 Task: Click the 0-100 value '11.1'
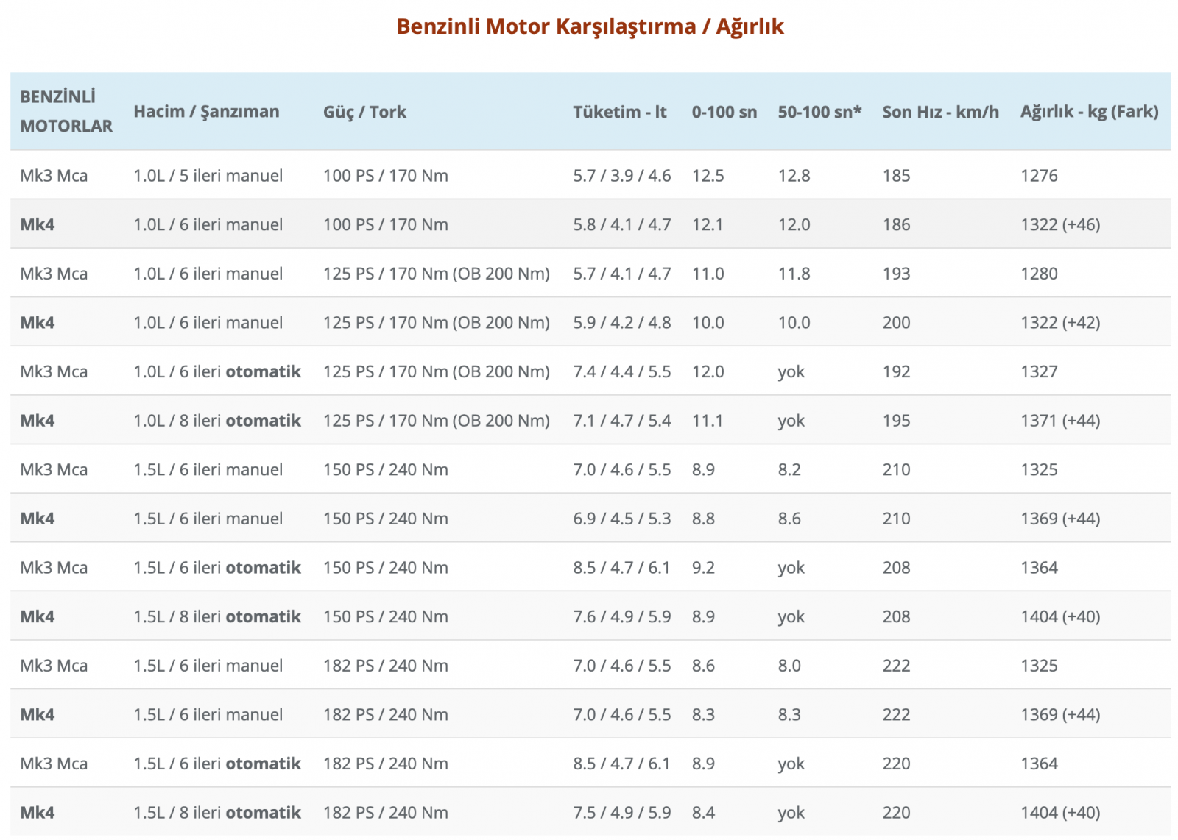click(x=707, y=421)
